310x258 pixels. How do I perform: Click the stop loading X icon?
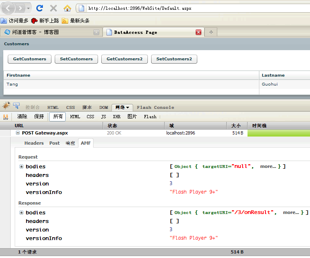(x=53, y=8)
